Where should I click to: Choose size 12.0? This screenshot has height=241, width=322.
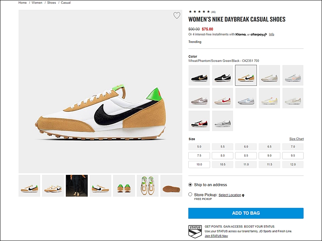[x=293, y=164]
